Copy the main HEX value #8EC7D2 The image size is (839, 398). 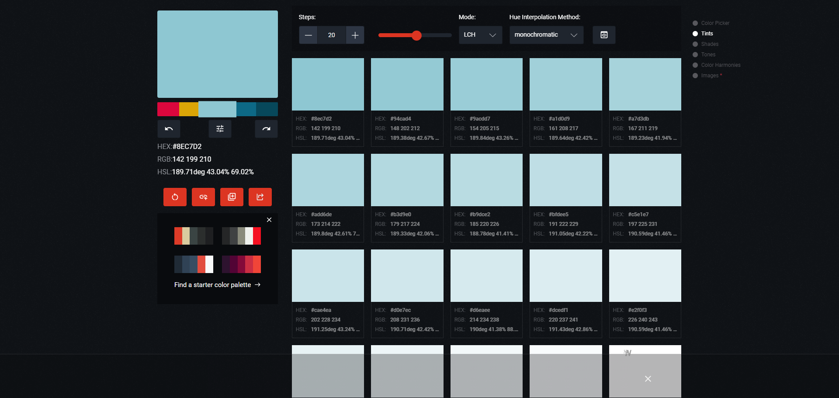(x=187, y=146)
